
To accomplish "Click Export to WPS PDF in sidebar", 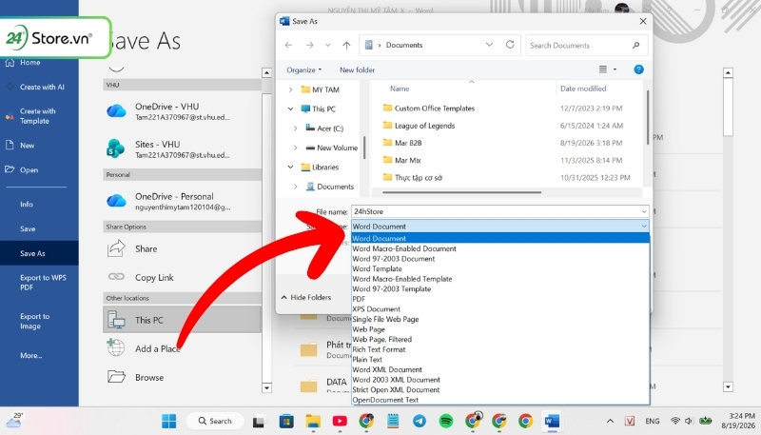I will click(x=43, y=283).
